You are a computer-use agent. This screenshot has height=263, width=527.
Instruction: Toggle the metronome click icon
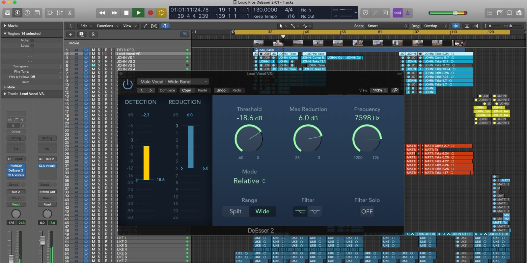pyautogui.click(x=408, y=13)
